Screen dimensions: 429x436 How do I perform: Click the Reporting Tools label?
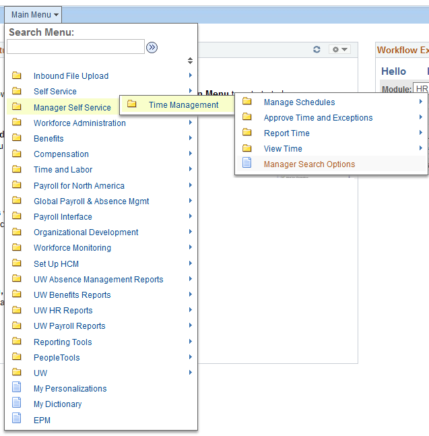(x=63, y=342)
